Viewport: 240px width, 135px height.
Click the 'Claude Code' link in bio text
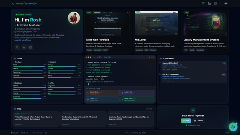53,37
